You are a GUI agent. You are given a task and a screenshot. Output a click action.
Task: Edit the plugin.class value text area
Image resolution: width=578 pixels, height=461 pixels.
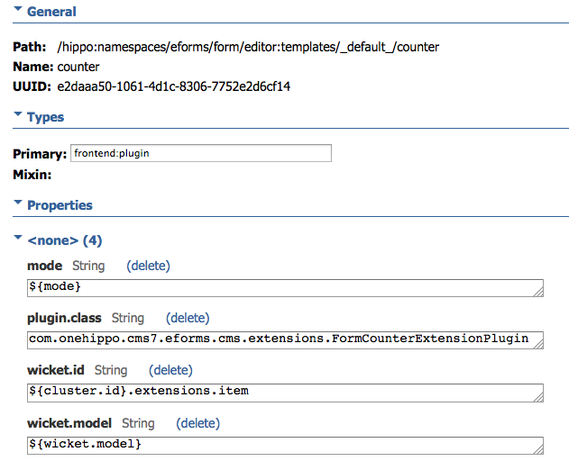tap(285, 340)
